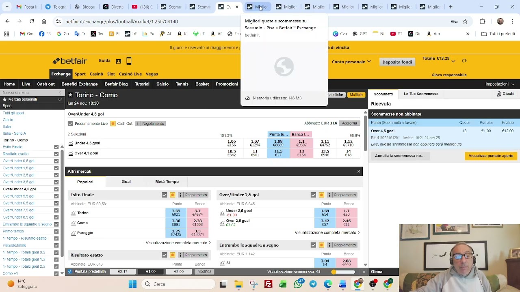
Task: Toggle sidebar checkbox for Over/Under 0,5 gol
Action: 56,161
